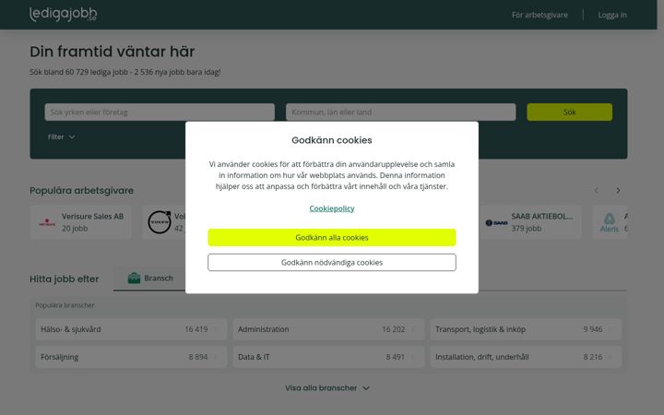664x415 pixels.
Task: Expand the Filter dropdown
Action: click(x=61, y=136)
